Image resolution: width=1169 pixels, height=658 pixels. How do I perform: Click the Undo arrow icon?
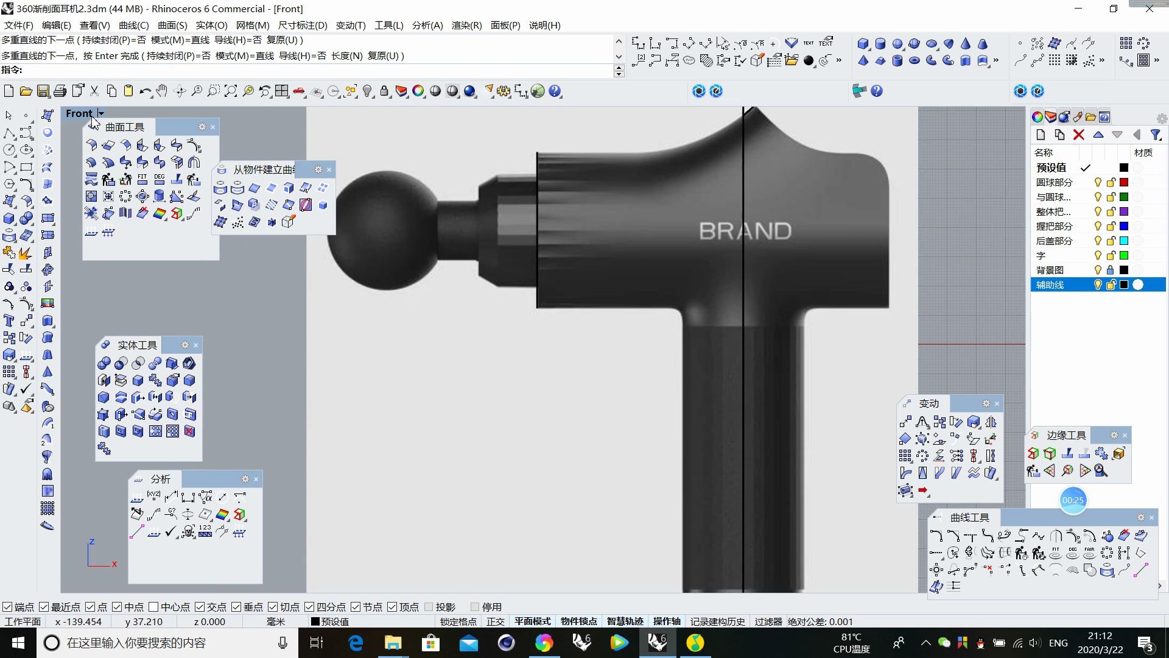click(x=146, y=91)
